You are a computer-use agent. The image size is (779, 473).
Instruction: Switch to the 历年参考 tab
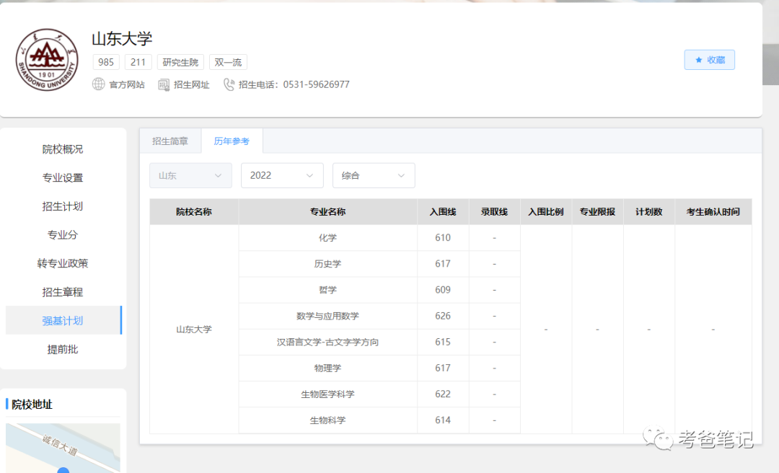click(x=232, y=141)
